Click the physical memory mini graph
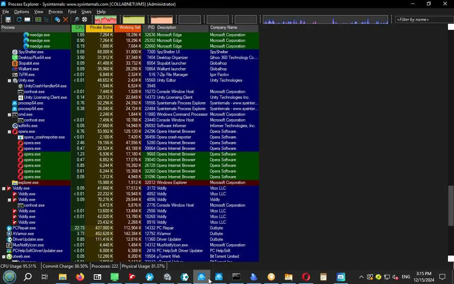 (x=162, y=20)
